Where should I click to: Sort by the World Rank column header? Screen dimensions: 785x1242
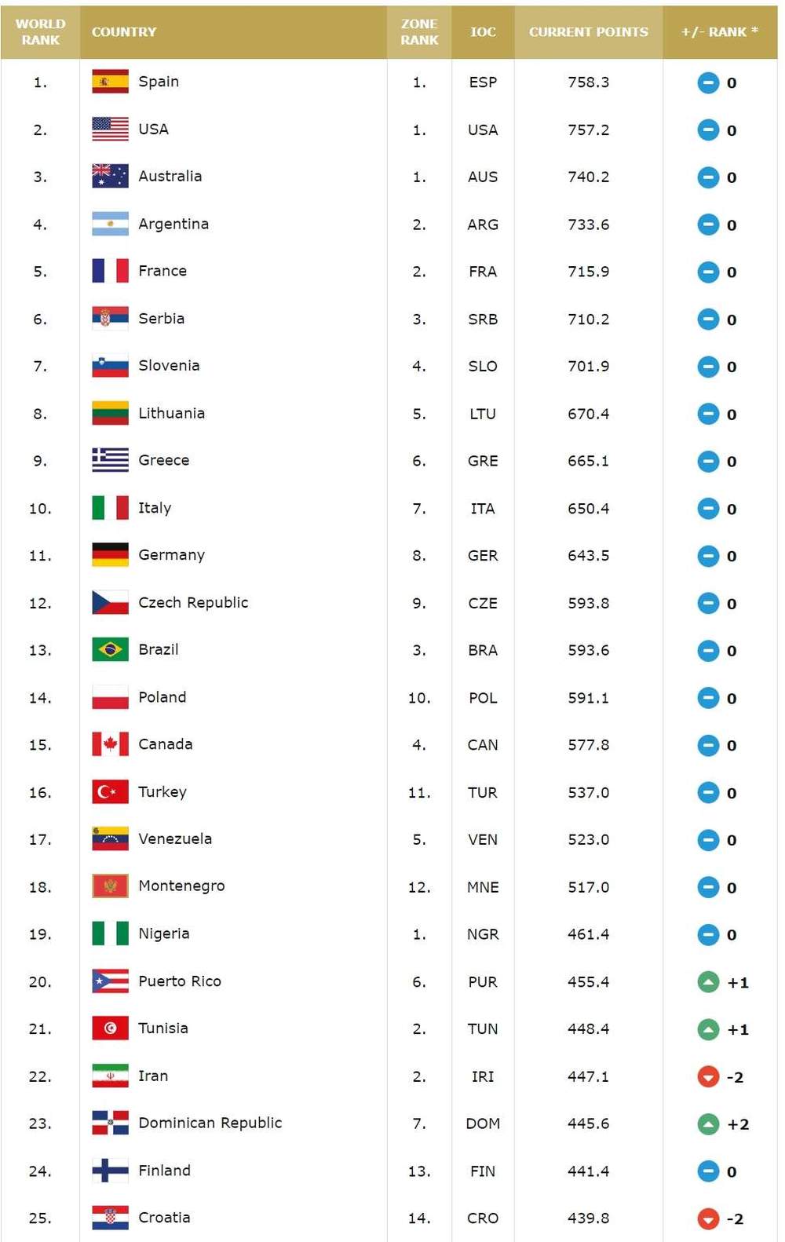[x=40, y=32]
